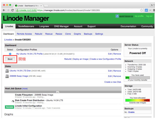
Task: Bookmark this page with the star icon
Action: [x=142, y=10]
